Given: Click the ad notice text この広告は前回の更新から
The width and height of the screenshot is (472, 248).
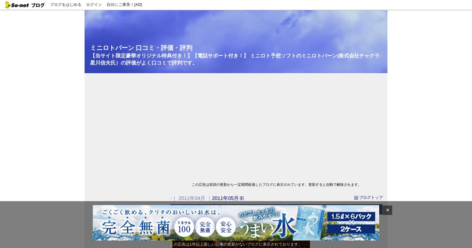Looking at the screenshot, I should point(276,185).
